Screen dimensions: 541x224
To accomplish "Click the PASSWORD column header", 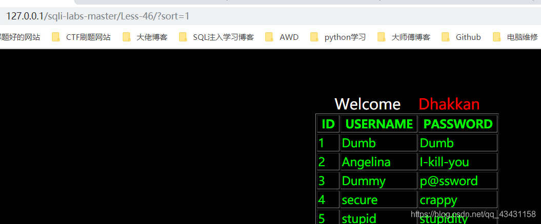I will click(x=458, y=124).
